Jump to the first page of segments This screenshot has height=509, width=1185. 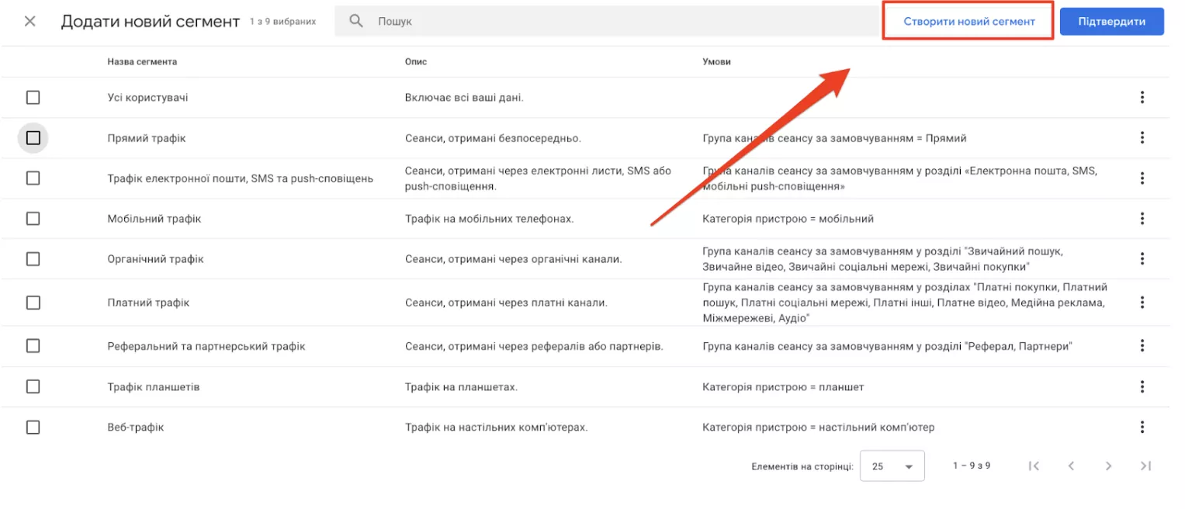1034,465
